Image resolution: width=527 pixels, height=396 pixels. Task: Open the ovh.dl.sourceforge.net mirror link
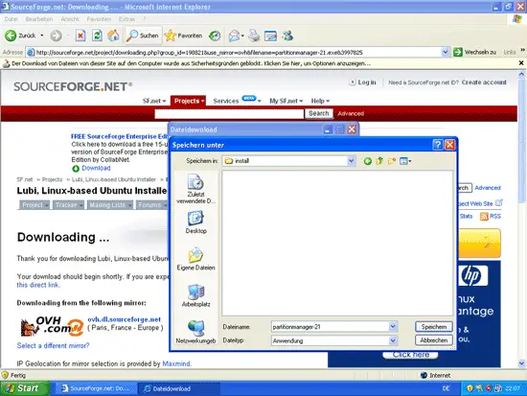[124, 319]
